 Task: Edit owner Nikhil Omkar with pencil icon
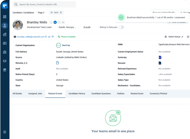[182, 37]
